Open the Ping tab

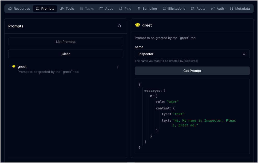click(125, 9)
